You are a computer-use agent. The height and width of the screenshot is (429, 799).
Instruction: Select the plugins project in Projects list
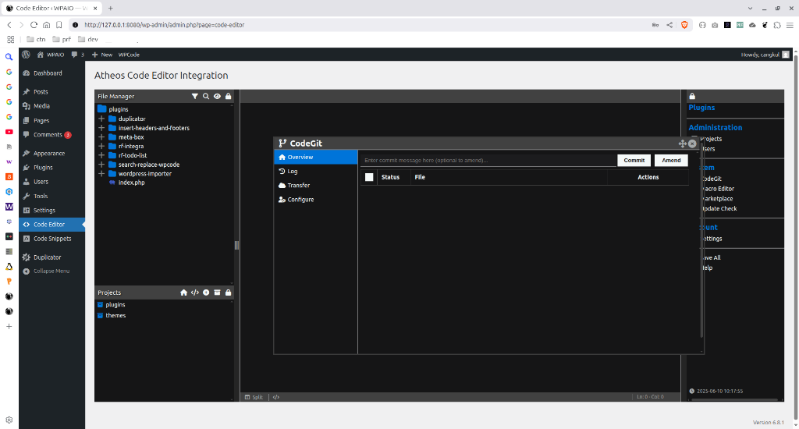coord(115,305)
